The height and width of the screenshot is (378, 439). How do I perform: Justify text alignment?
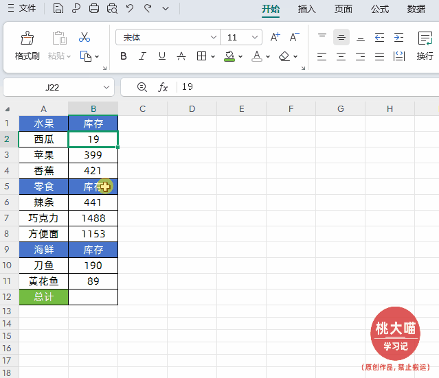tap(379, 56)
